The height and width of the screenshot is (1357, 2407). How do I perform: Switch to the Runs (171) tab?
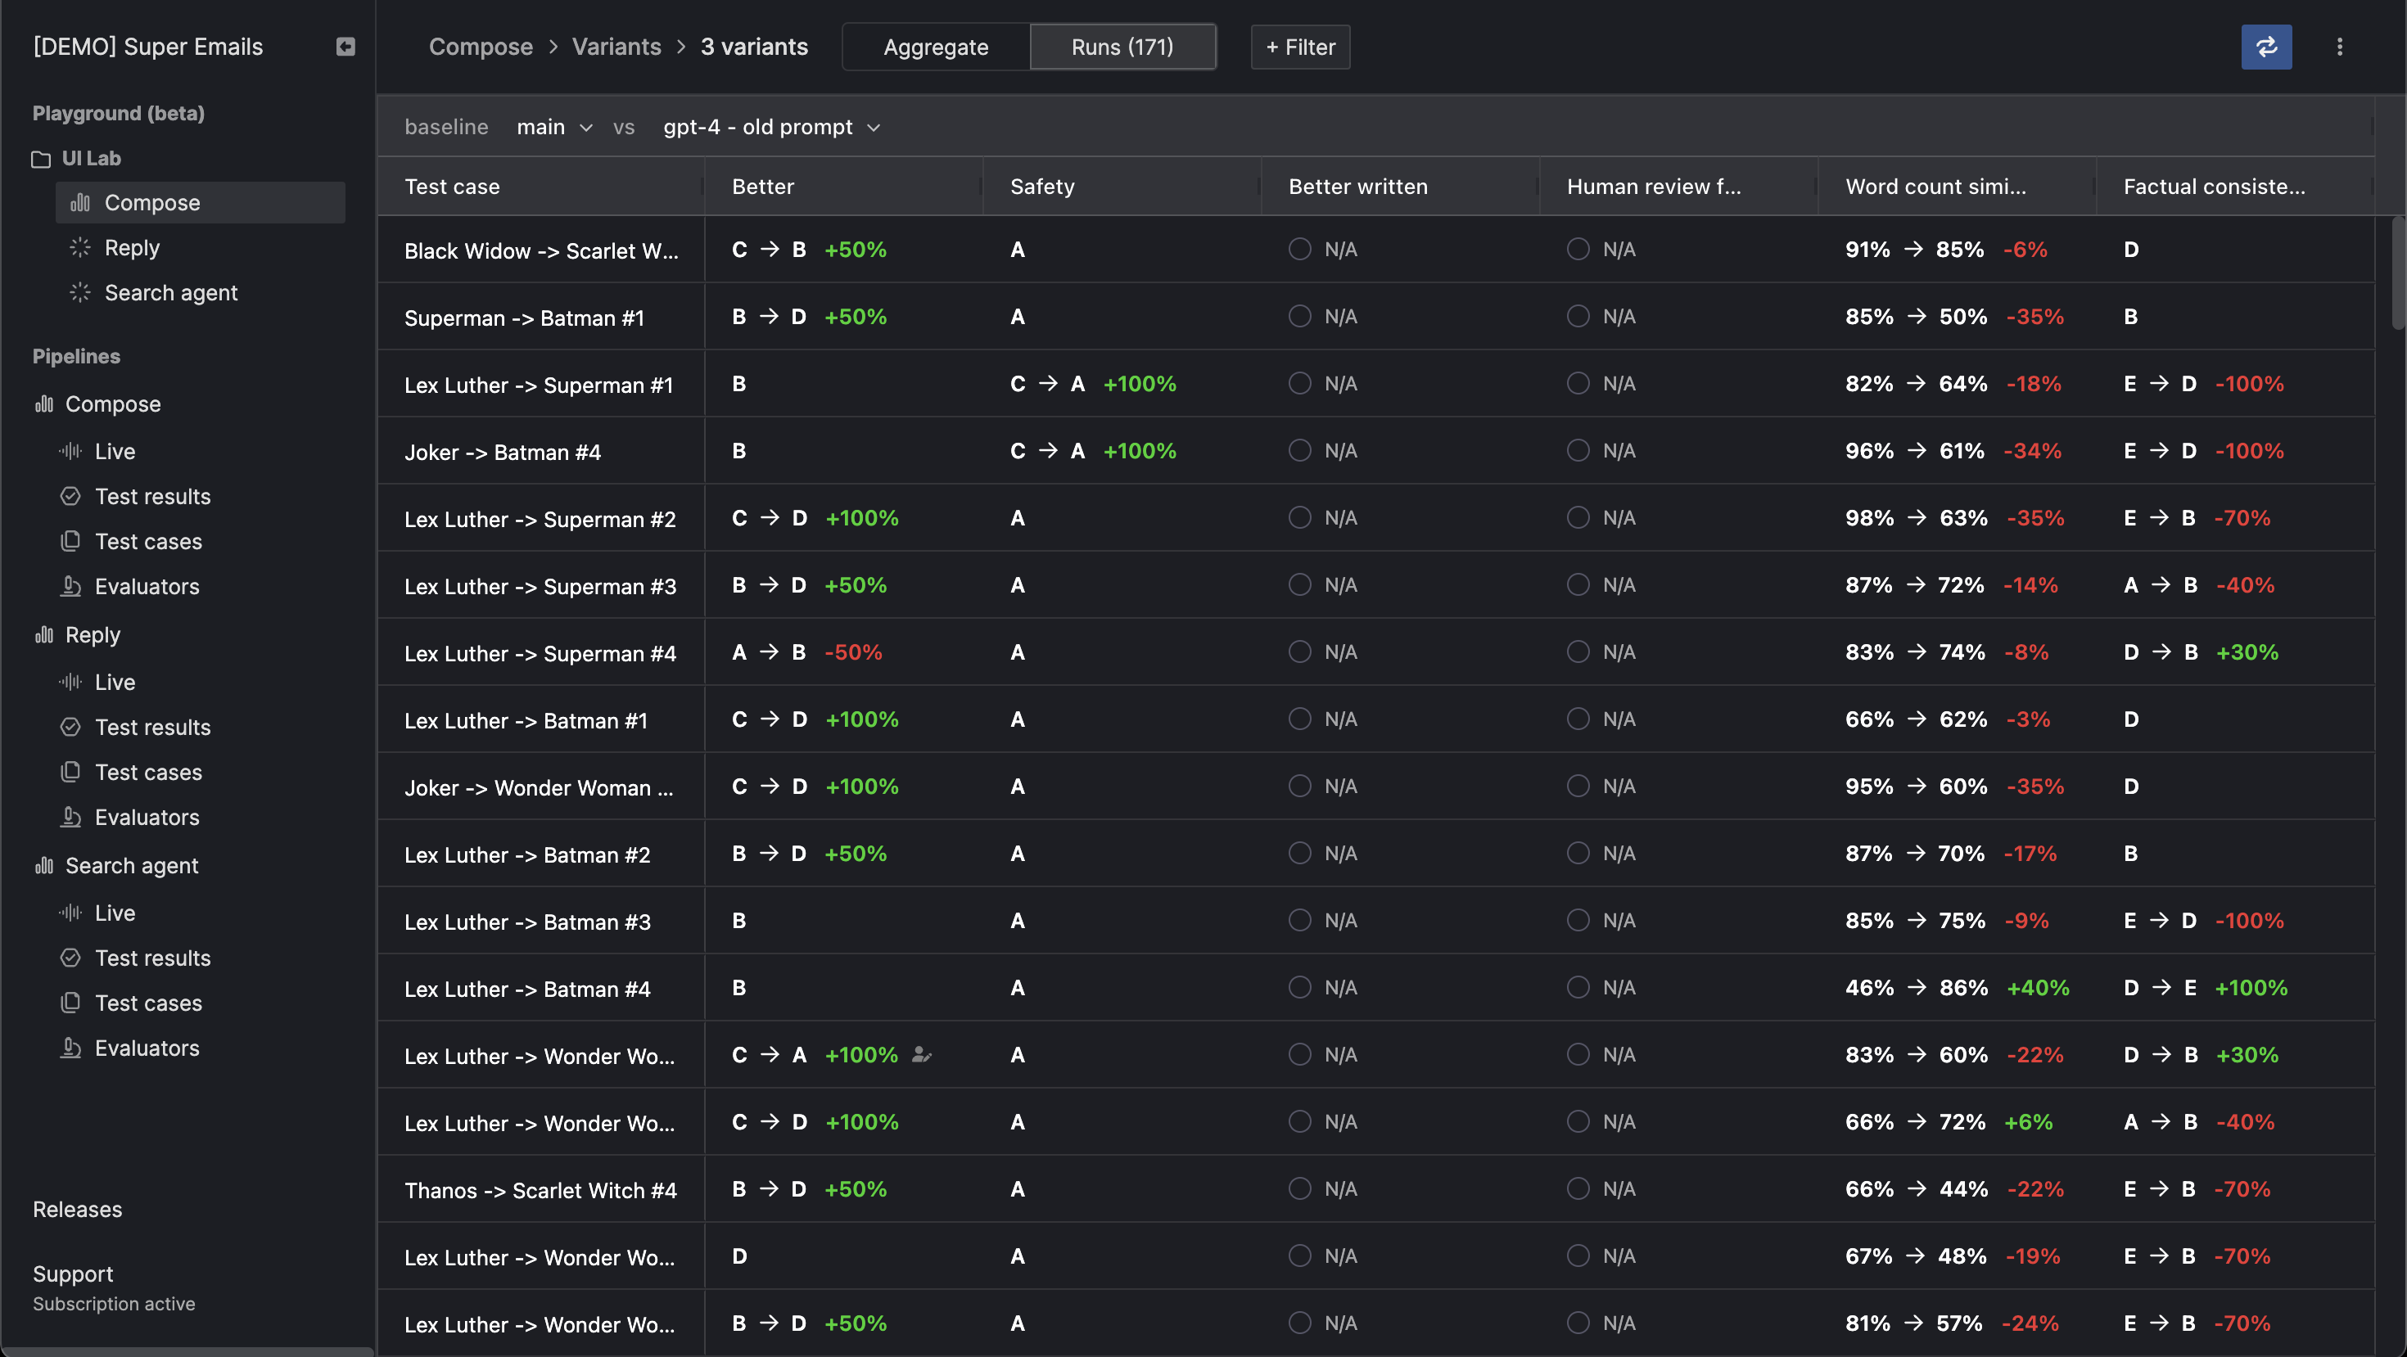[1122, 47]
